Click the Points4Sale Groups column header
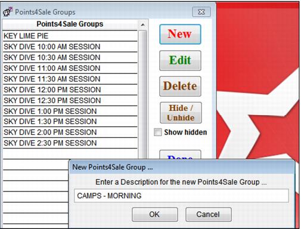 click(70, 24)
